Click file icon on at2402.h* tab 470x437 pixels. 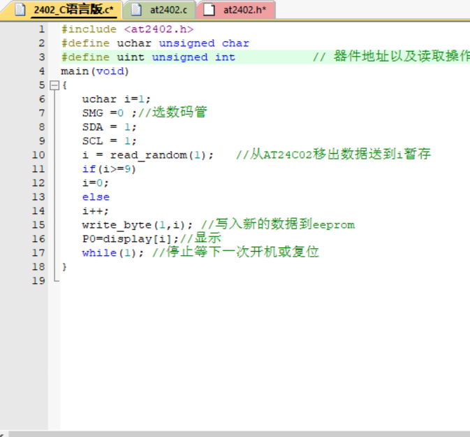click(210, 10)
